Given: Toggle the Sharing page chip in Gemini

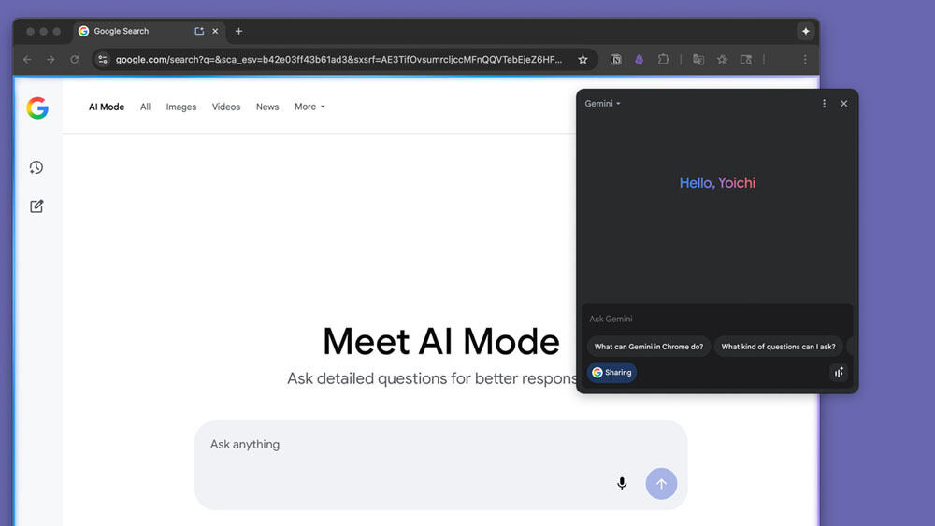Looking at the screenshot, I should [x=611, y=372].
